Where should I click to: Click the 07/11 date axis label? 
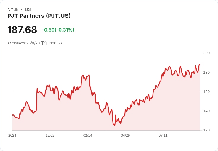pyautogui.click(x=163, y=136)
